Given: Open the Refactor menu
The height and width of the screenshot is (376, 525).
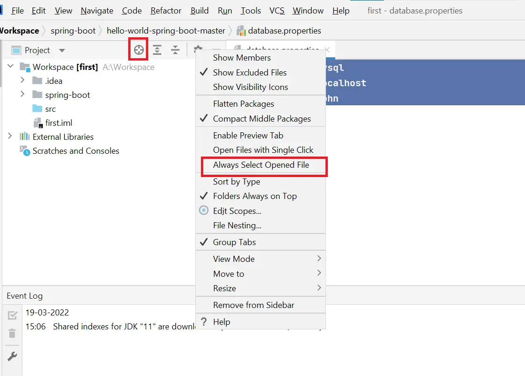Looking at the screenshot, I should click(166, 10).
